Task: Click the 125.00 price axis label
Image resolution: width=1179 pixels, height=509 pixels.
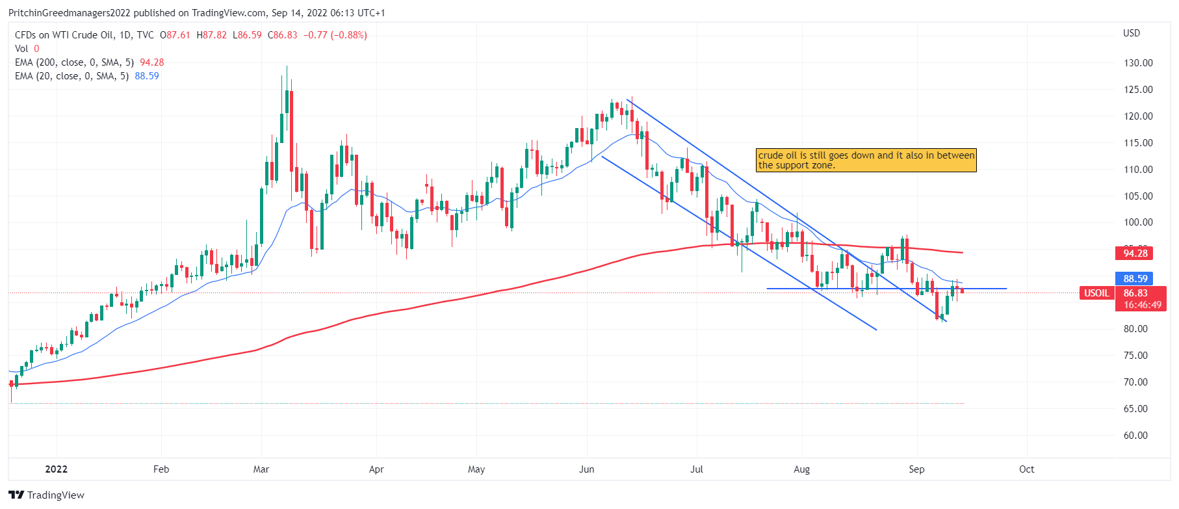Action: [1138, 90]
